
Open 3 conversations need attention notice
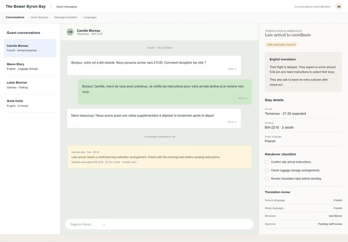click(x=312, y=7)
